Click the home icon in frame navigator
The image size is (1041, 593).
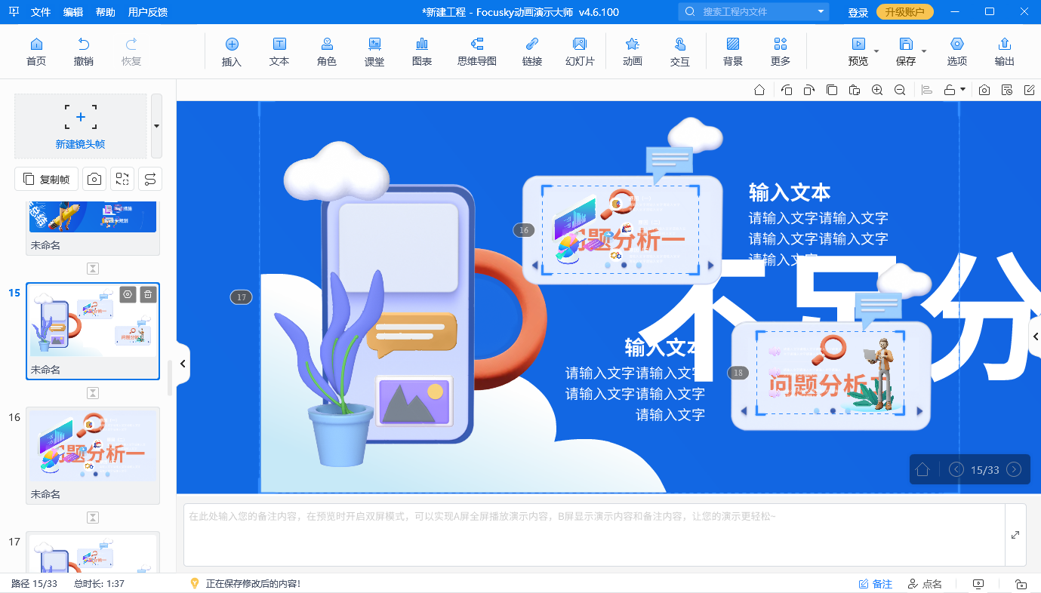click(x=922, y=469)
